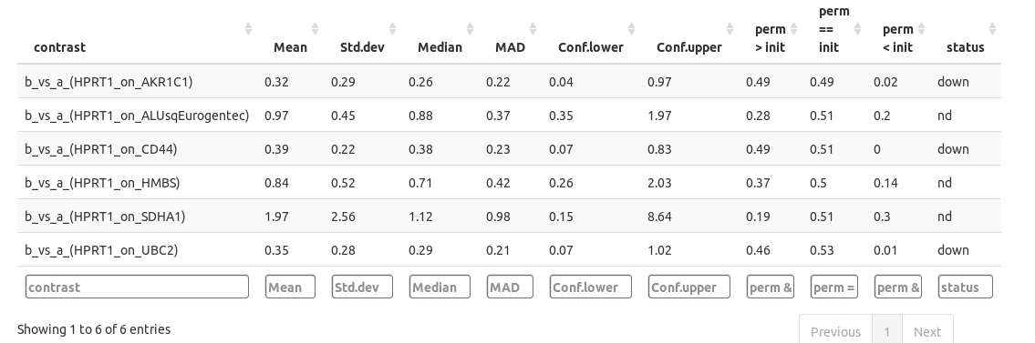Screen dimensions: 1035x343
Task: Select the HPRT1_on_CD44 contrast row
Action: 509,149
